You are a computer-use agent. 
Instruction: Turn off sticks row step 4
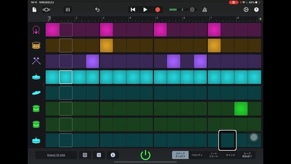click(92, 61)
